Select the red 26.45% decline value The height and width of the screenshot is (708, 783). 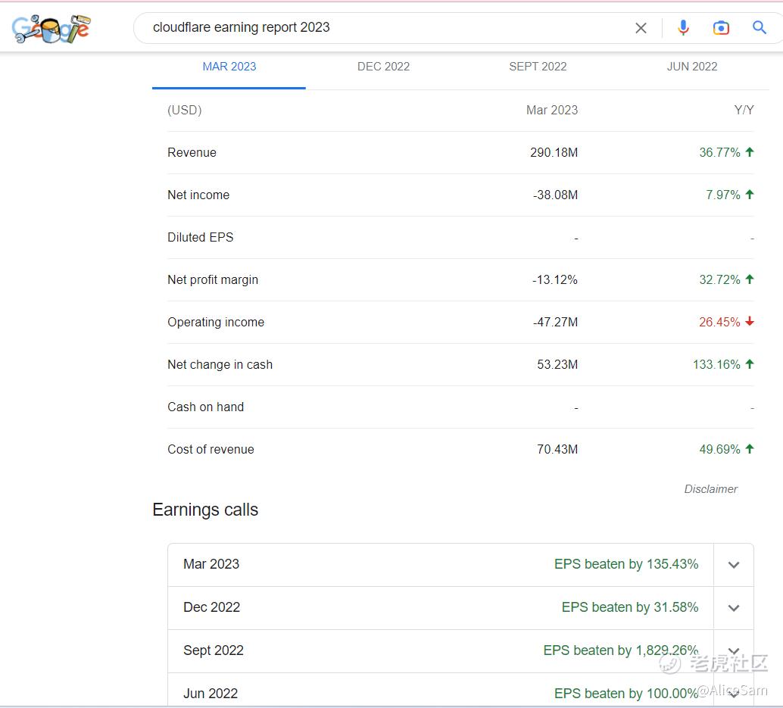(719, 323)
